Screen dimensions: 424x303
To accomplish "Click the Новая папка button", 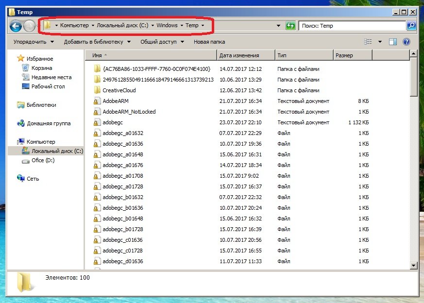I will (x=209, y=42).
